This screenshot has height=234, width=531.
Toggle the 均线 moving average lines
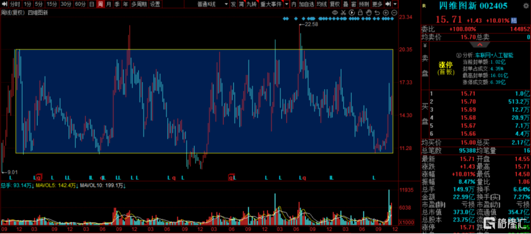322,4
